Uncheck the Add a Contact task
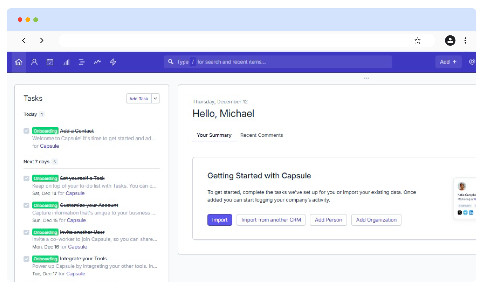Image resolution: width=483 pixels, height=289 pixels. pyautogui.click(x=26, y=131)
